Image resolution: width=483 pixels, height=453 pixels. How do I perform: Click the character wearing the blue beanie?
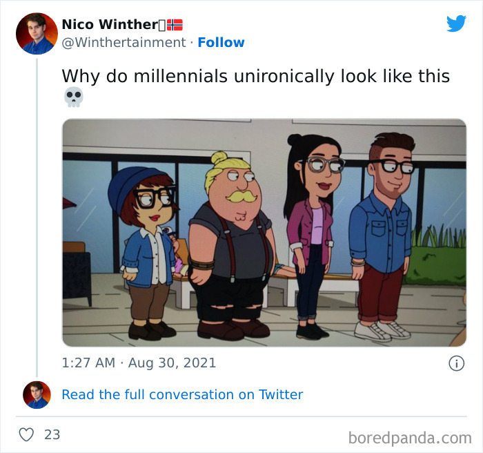pos(149,249)
